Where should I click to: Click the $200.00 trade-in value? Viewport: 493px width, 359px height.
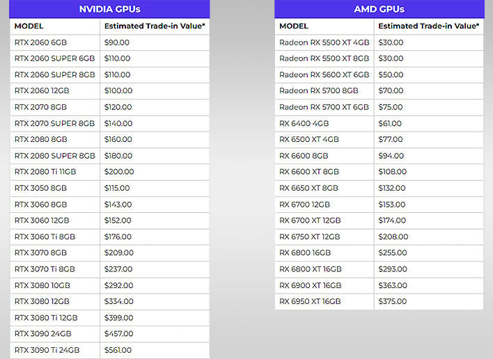pyautogui.click(x=119, y=172)
